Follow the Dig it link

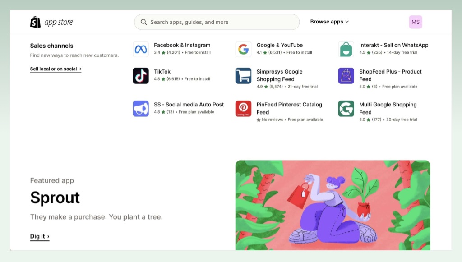[x=40, y=236]
